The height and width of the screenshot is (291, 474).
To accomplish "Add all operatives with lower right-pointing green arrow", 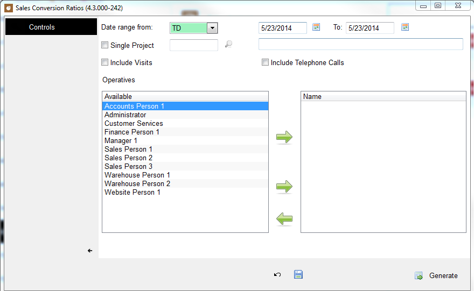I will coord(284,187).
